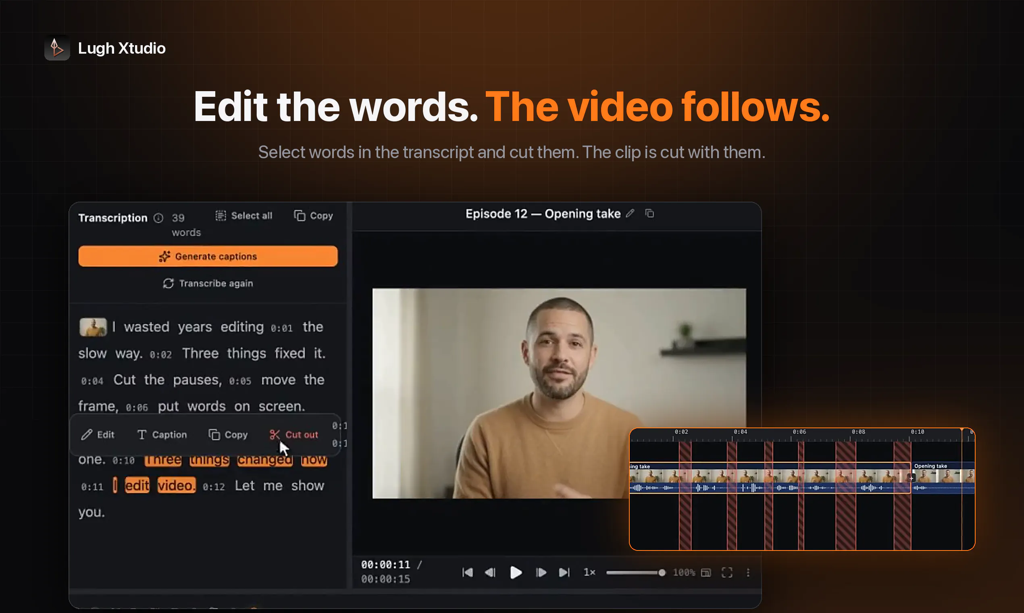Click the 00:00:11 current time display

[x=386, y=565]
